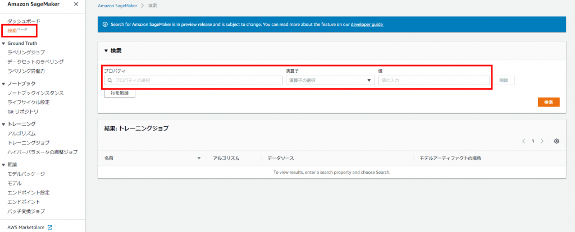Collapse the Ground Truth section
575x232 pixels.
click(x=3, y=43)
